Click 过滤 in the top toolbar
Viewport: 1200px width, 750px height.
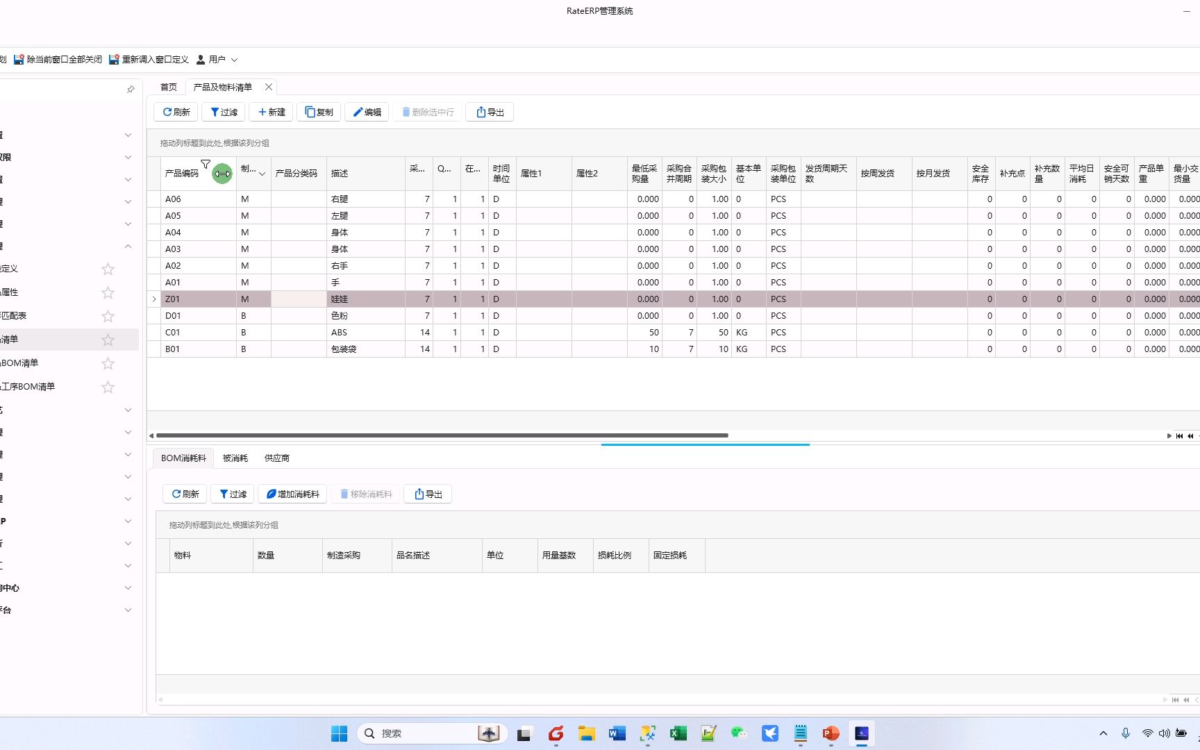[224, 112]
